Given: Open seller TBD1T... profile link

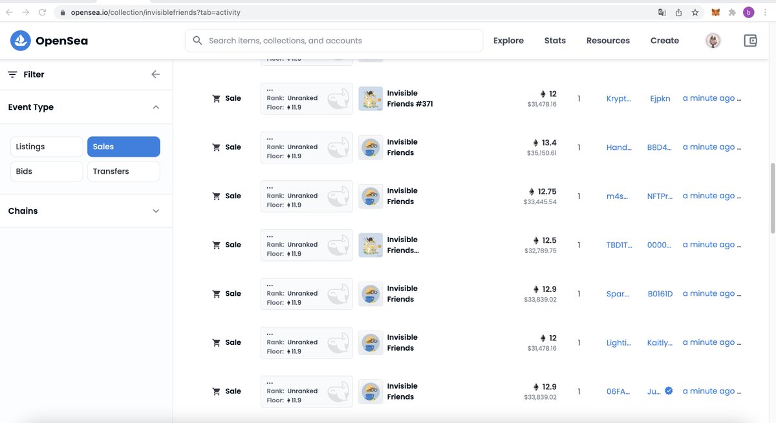Looking at the screenshot, I should (619, 245).
